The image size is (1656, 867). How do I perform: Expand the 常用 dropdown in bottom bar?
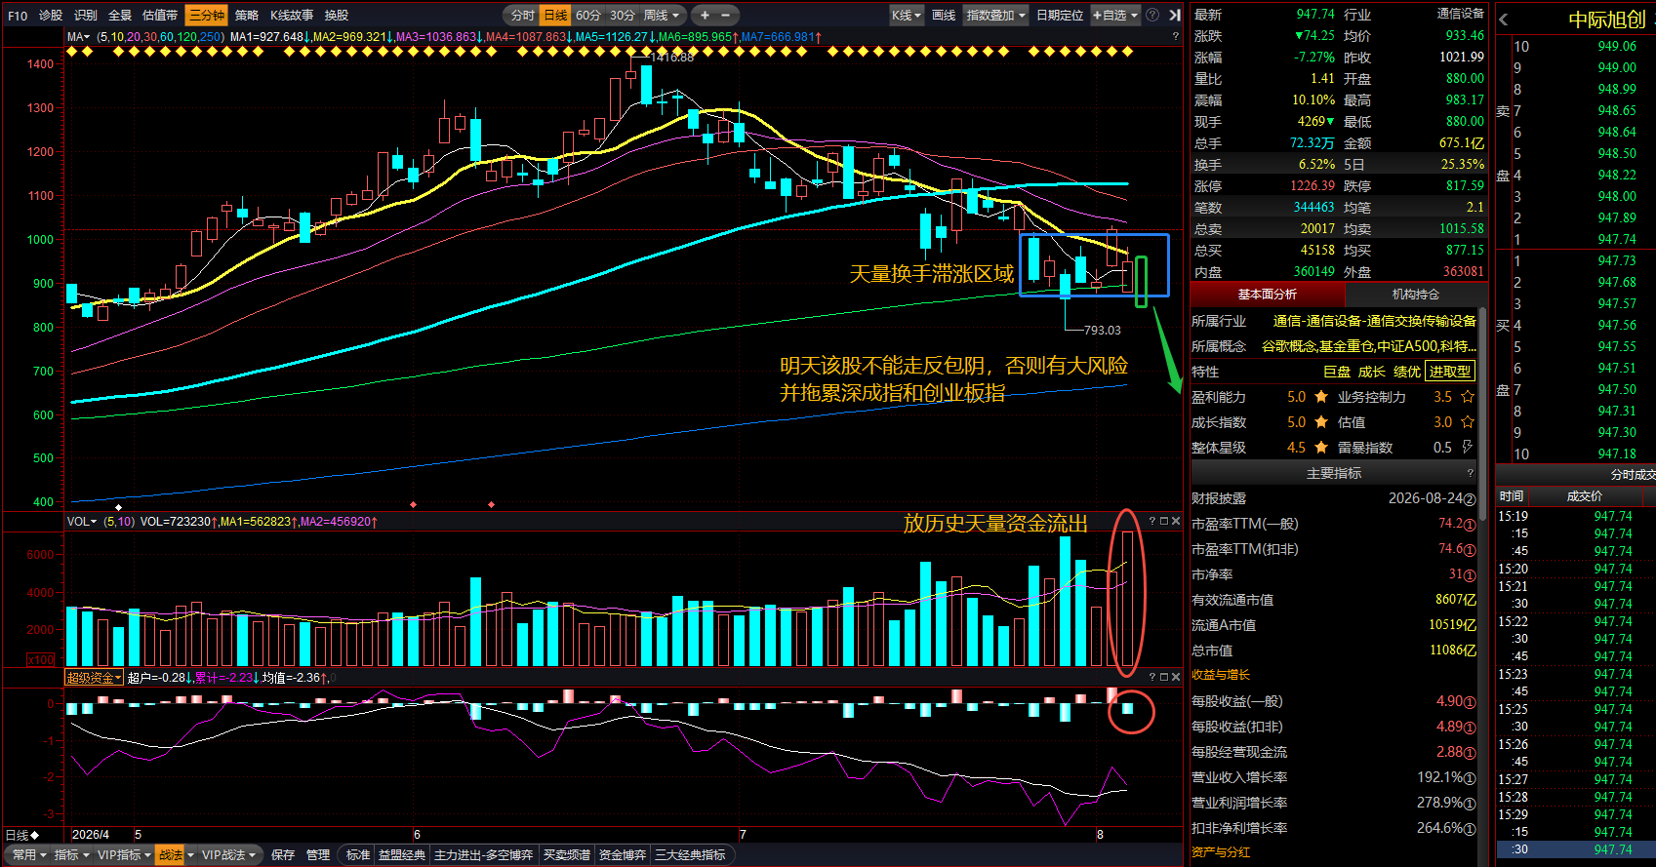coord(29,855)
